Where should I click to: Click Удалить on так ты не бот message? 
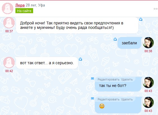[127, 79]
